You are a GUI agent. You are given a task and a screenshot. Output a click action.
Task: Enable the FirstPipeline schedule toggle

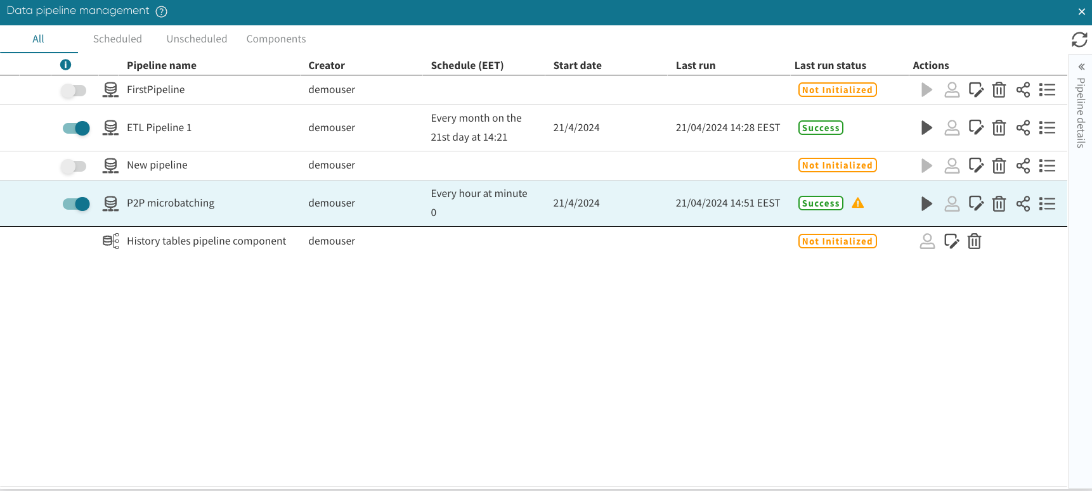pos(74,91)
